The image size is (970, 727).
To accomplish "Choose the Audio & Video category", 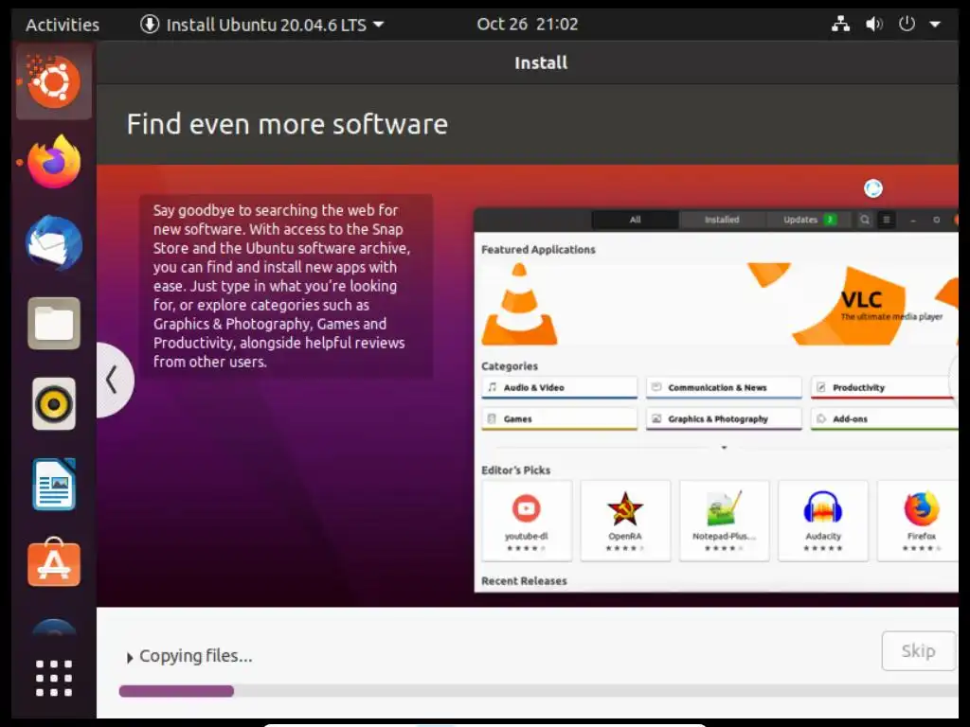I will pos(559,387).
